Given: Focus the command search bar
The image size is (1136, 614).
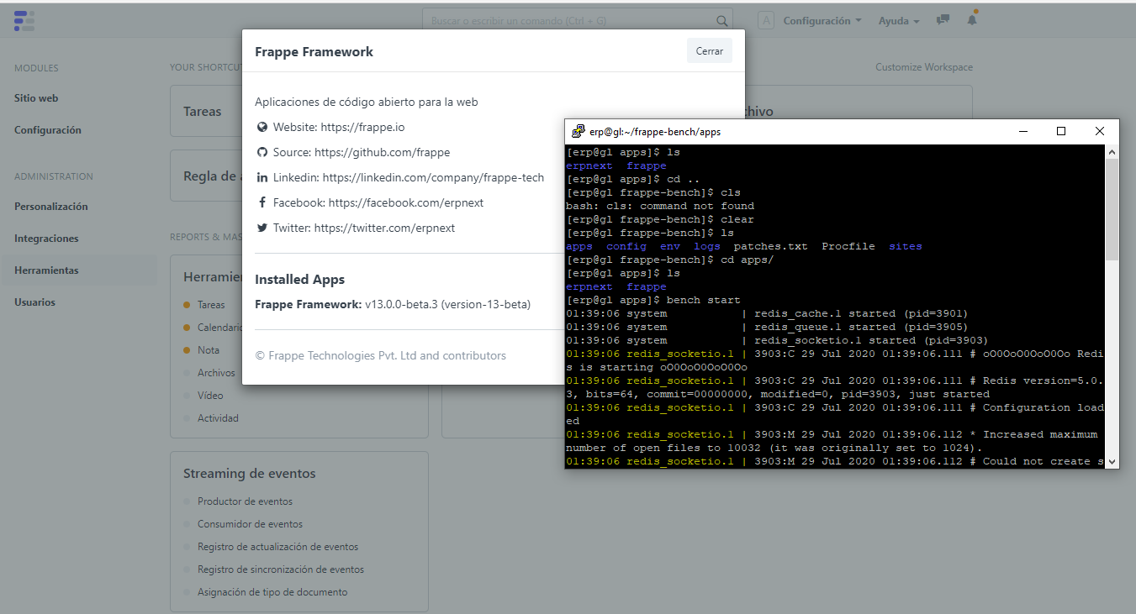Looking at the screenshot, I should (x=577, y=21).
